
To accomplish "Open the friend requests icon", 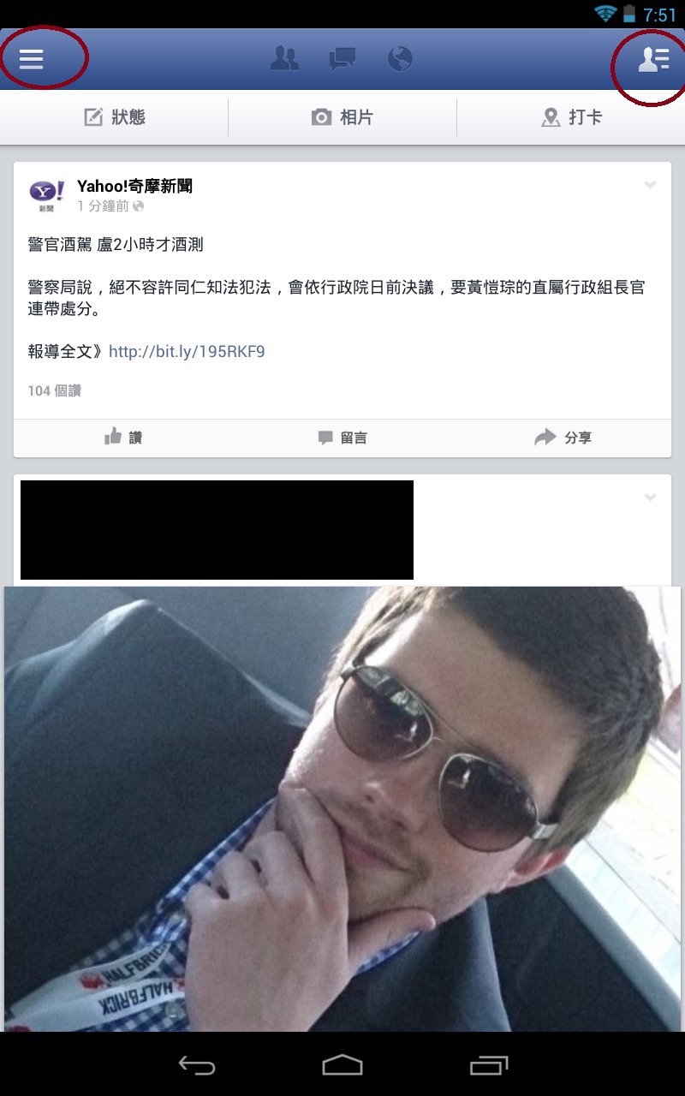I will point(284,58).
